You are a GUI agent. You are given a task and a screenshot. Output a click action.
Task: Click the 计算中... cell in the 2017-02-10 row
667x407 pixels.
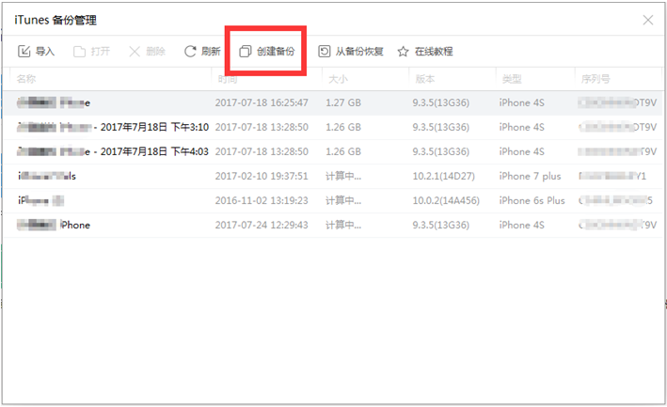pos(343,176)
